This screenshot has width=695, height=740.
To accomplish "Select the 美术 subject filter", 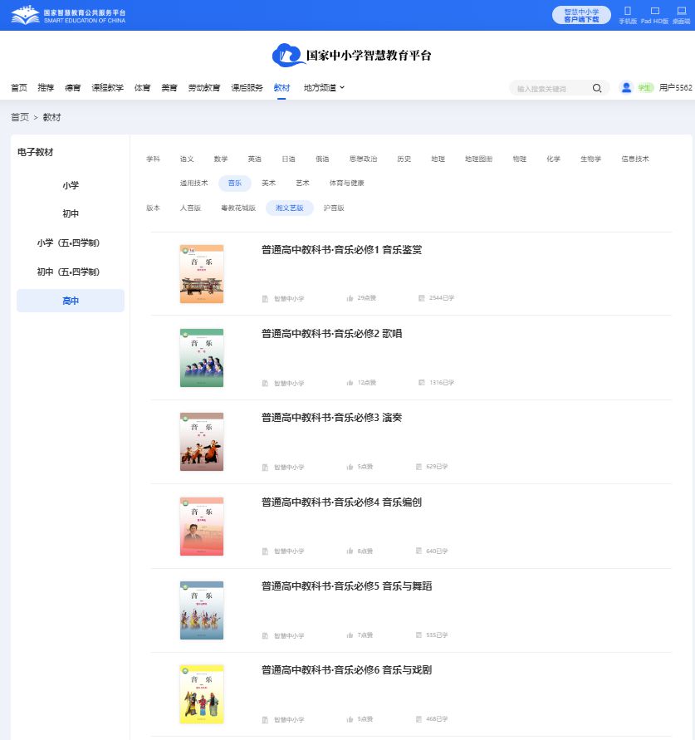I will tap(268, 184).
